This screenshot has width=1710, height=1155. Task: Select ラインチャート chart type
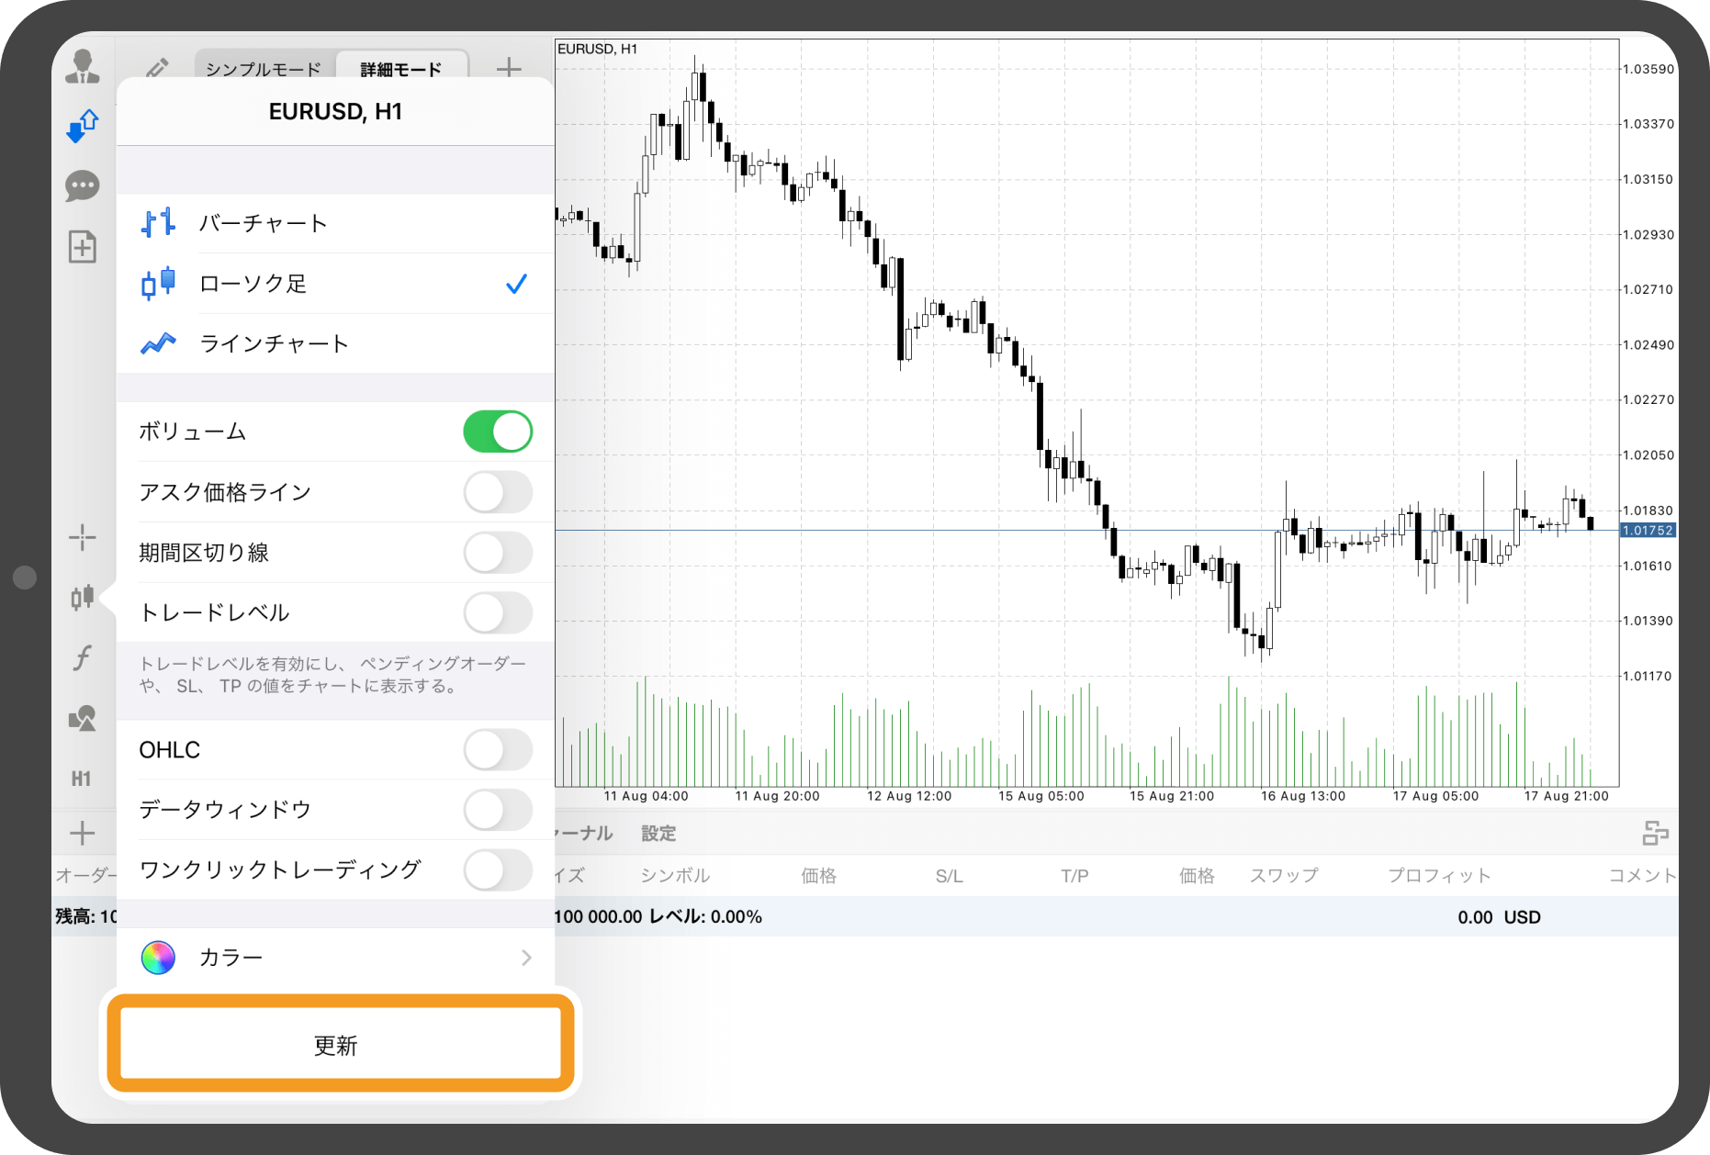pyautogui.click(x=336, y=343)
